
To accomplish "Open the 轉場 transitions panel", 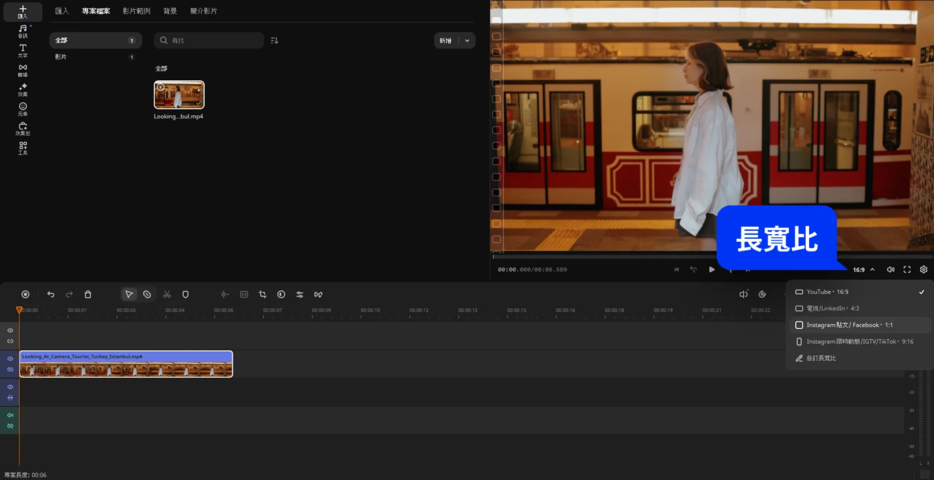I will point(23,70).
